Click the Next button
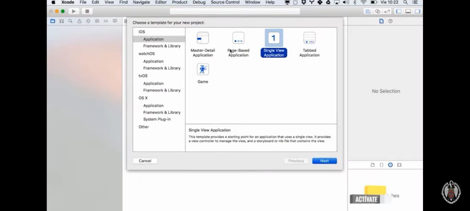 [x=325, y=161]
